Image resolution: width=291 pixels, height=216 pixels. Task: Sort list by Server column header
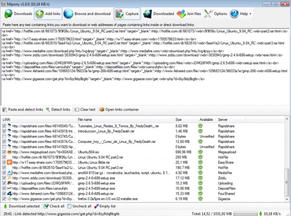pos(231,119)
